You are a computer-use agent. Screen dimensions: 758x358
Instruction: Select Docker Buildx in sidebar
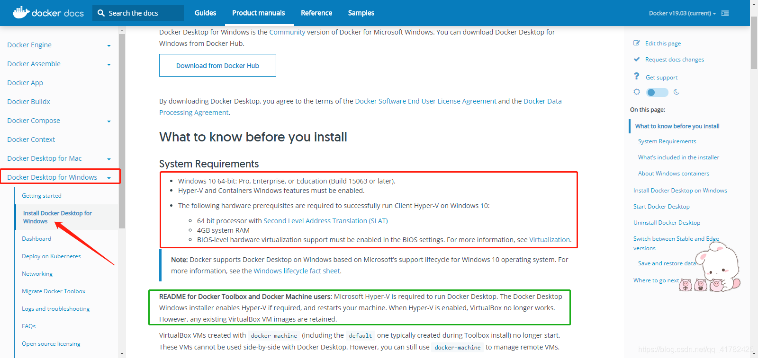click(28, 102)
